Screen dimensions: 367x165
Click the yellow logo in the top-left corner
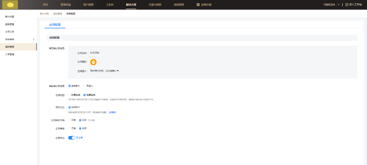pos(10,4)
